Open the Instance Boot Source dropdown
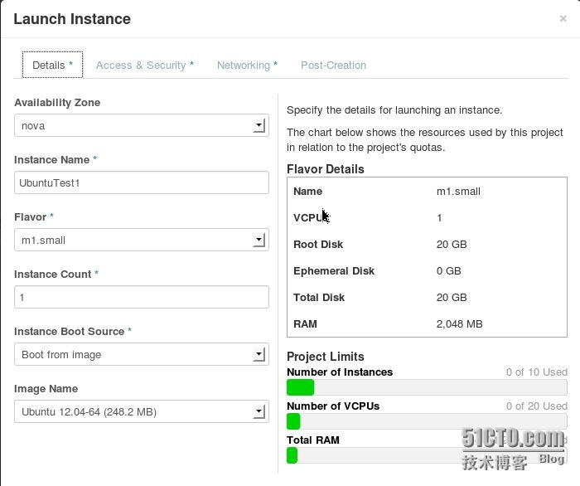580x486 pixels. (142, 354)
